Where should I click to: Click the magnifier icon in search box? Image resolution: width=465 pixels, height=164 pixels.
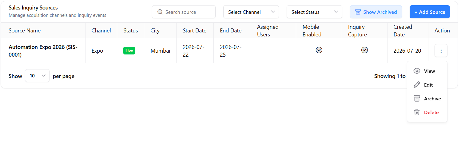[x=160, y=12]
